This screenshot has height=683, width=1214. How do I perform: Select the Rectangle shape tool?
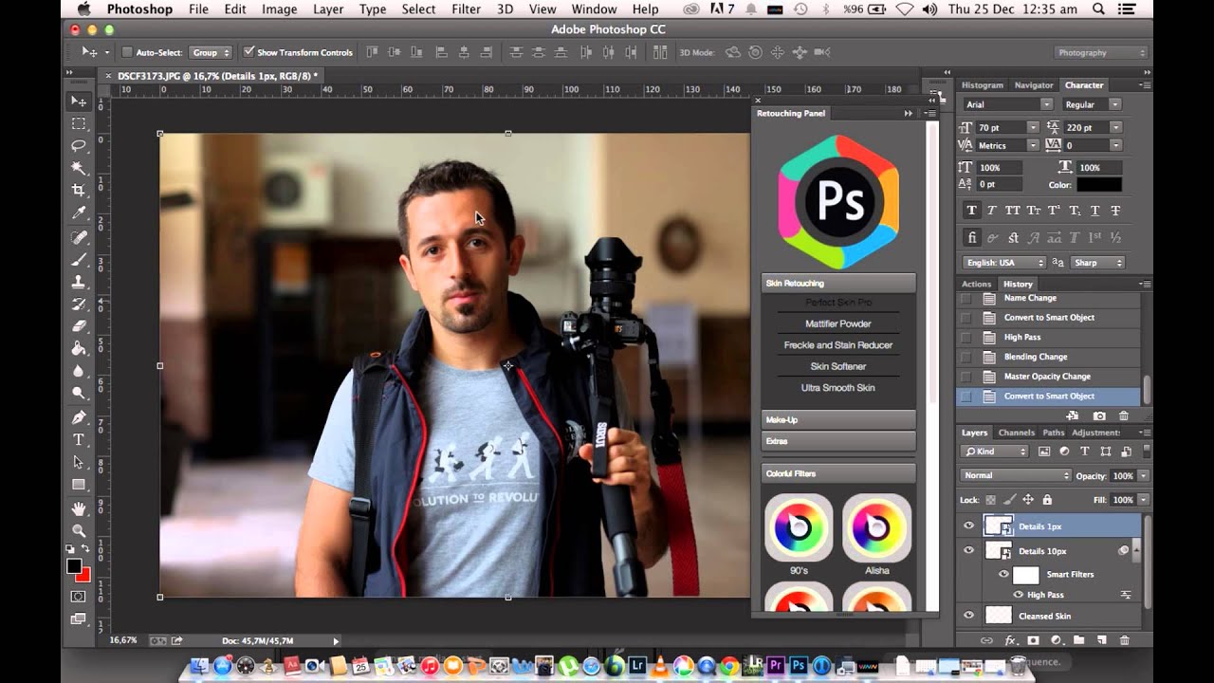79,484
